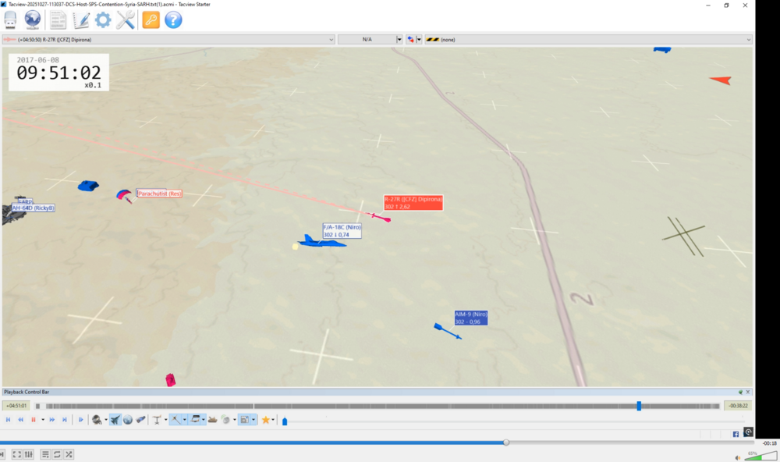The width and height of the screenshot is (780, 462).
Task: Click the rewind double-arrow button
Action: (21, 420)
